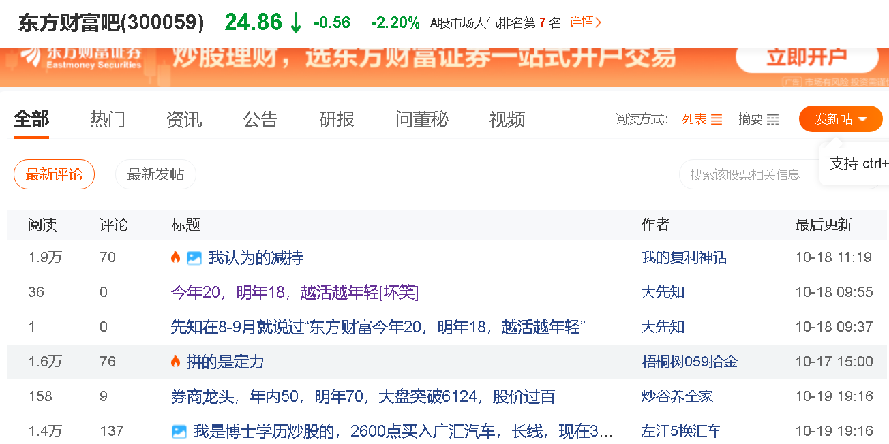The image size is (889, 444).
Task: Open the 东方财富吧(300059) title
Action: click(x=111, y=22)
